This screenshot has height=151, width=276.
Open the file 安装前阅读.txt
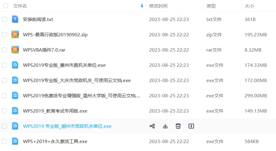coord(38,19)
